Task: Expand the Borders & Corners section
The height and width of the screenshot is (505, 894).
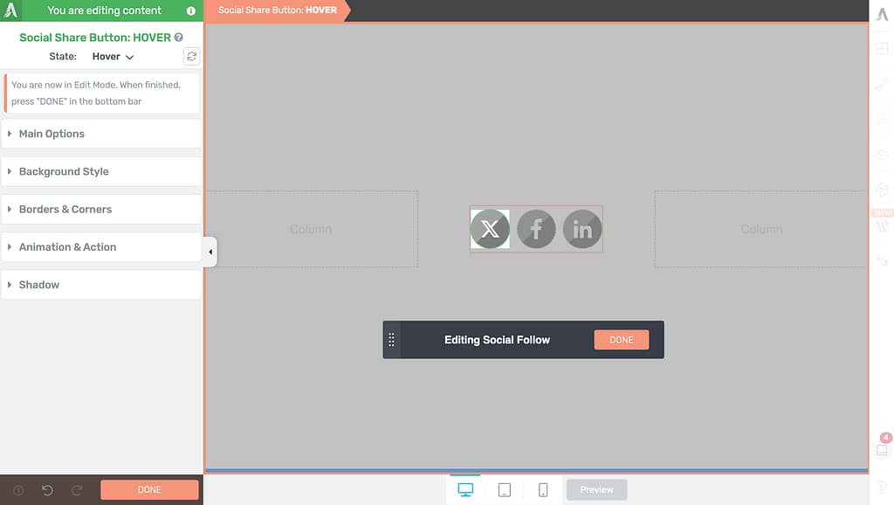Action: coord(101,209)
